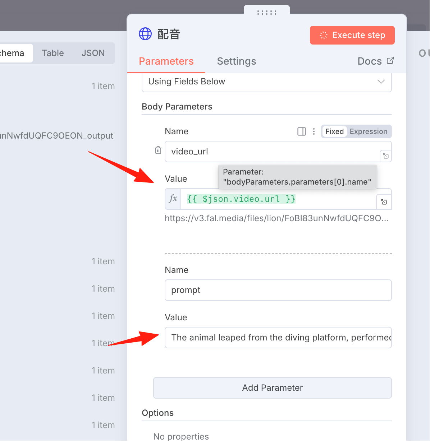This screenshot has width=430, height=441.
Task: Click the Docs external link icon
Action: coord(390,61)
